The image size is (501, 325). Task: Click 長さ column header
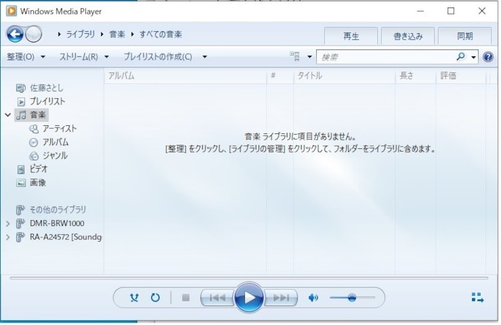click(417, 76)
